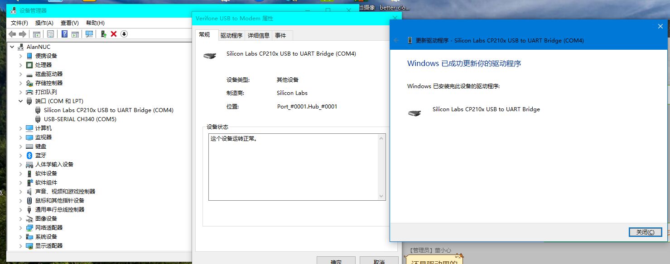Close the update driver wizard window
670x264 pixels.
click(660, 26)
